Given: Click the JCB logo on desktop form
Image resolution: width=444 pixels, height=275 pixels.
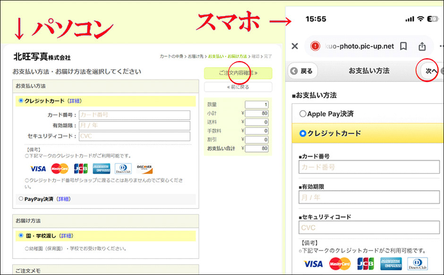Looking at the screenshot, I should pos(81,169).
